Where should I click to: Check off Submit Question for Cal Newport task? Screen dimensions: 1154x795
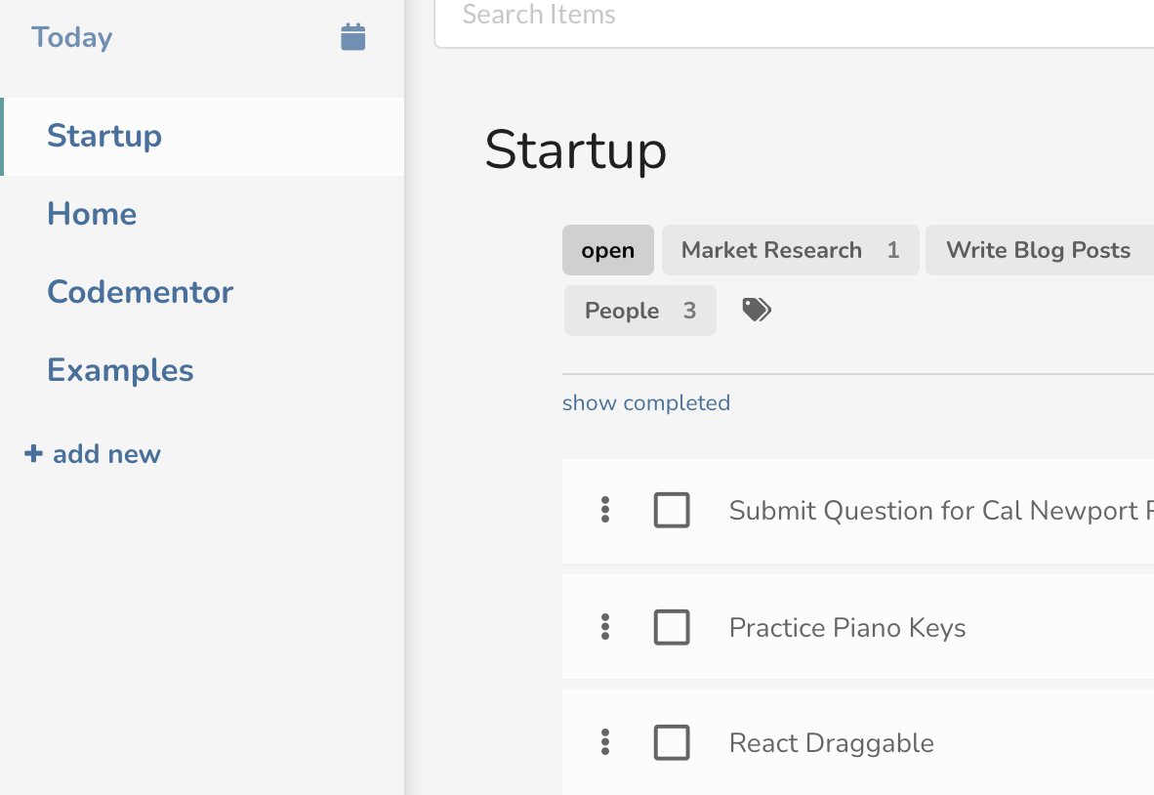pyautogui.click(x=672, y=510)
